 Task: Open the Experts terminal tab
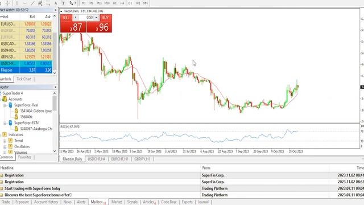tap(187, 202)
